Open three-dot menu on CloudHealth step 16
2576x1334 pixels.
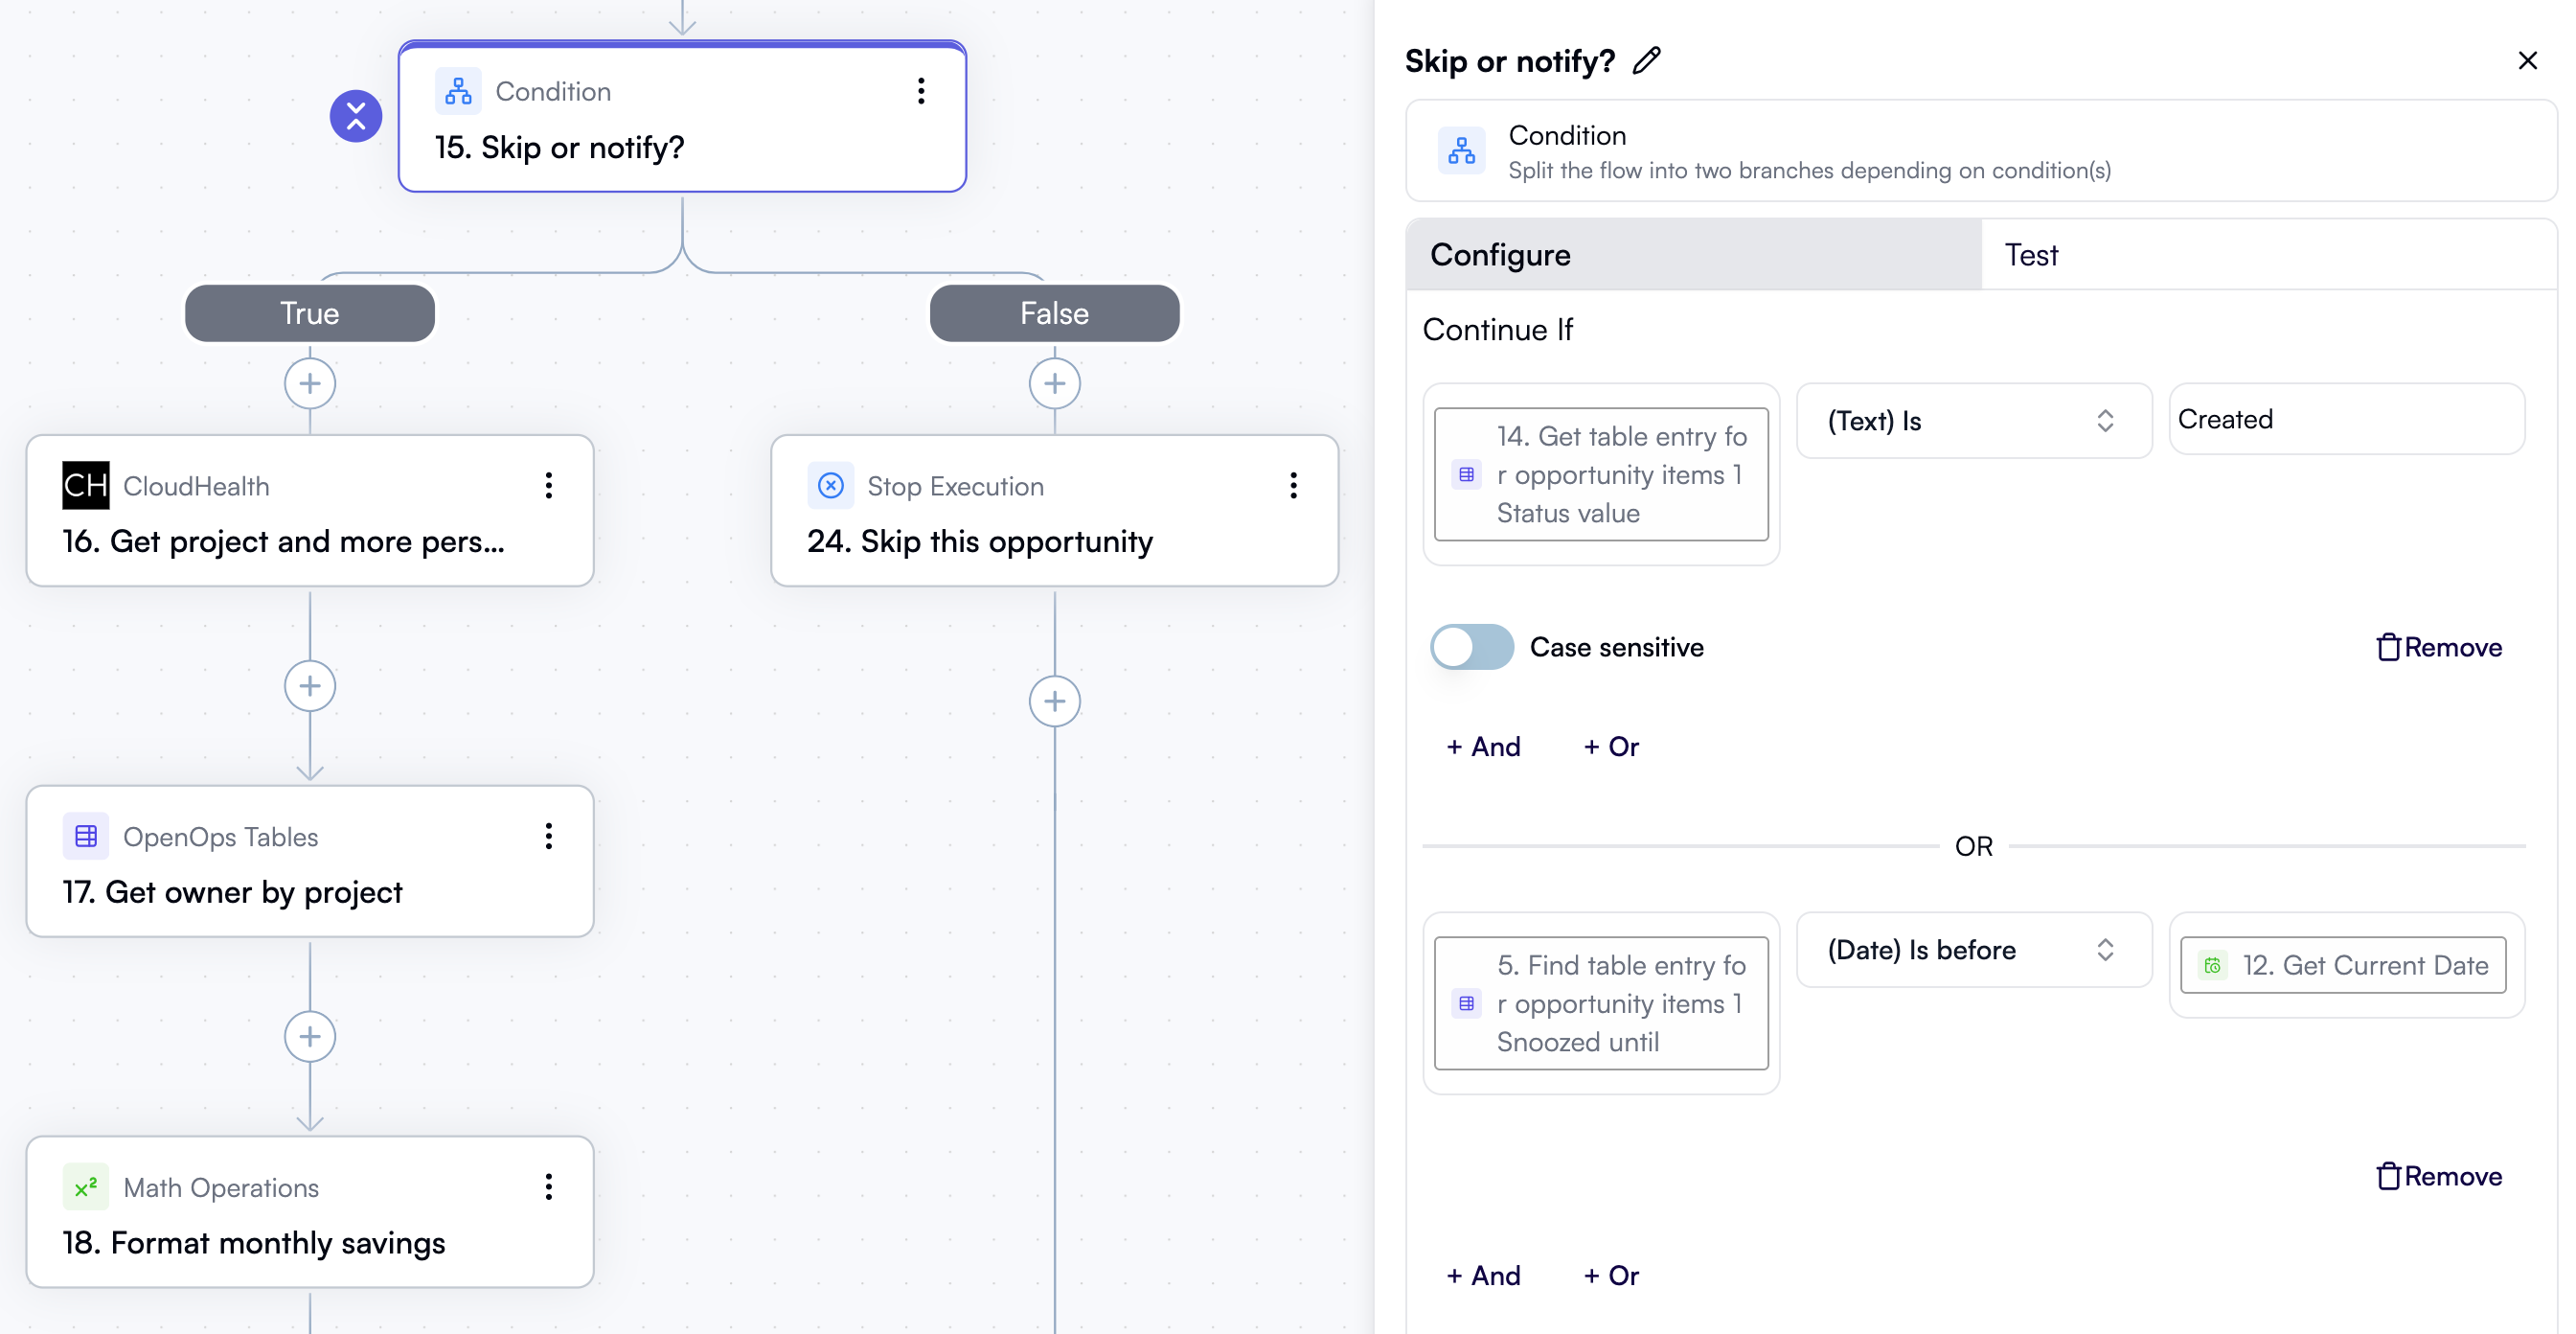[549, 486]
